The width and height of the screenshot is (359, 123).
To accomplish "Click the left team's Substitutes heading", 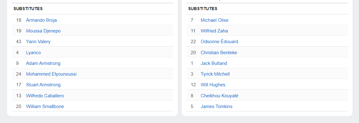I will coord(28,9).
